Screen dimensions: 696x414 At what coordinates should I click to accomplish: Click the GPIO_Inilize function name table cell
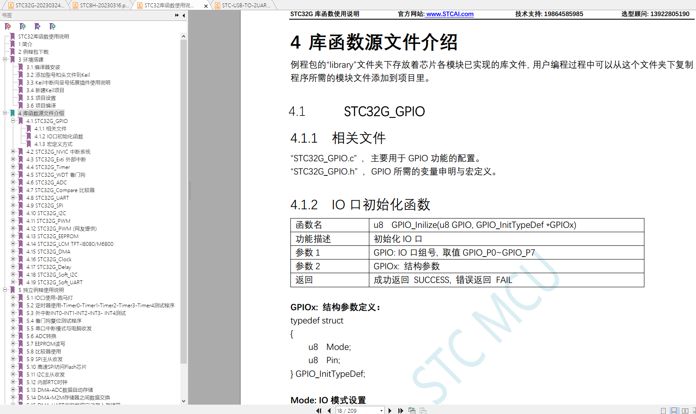[x=506, y=225]
